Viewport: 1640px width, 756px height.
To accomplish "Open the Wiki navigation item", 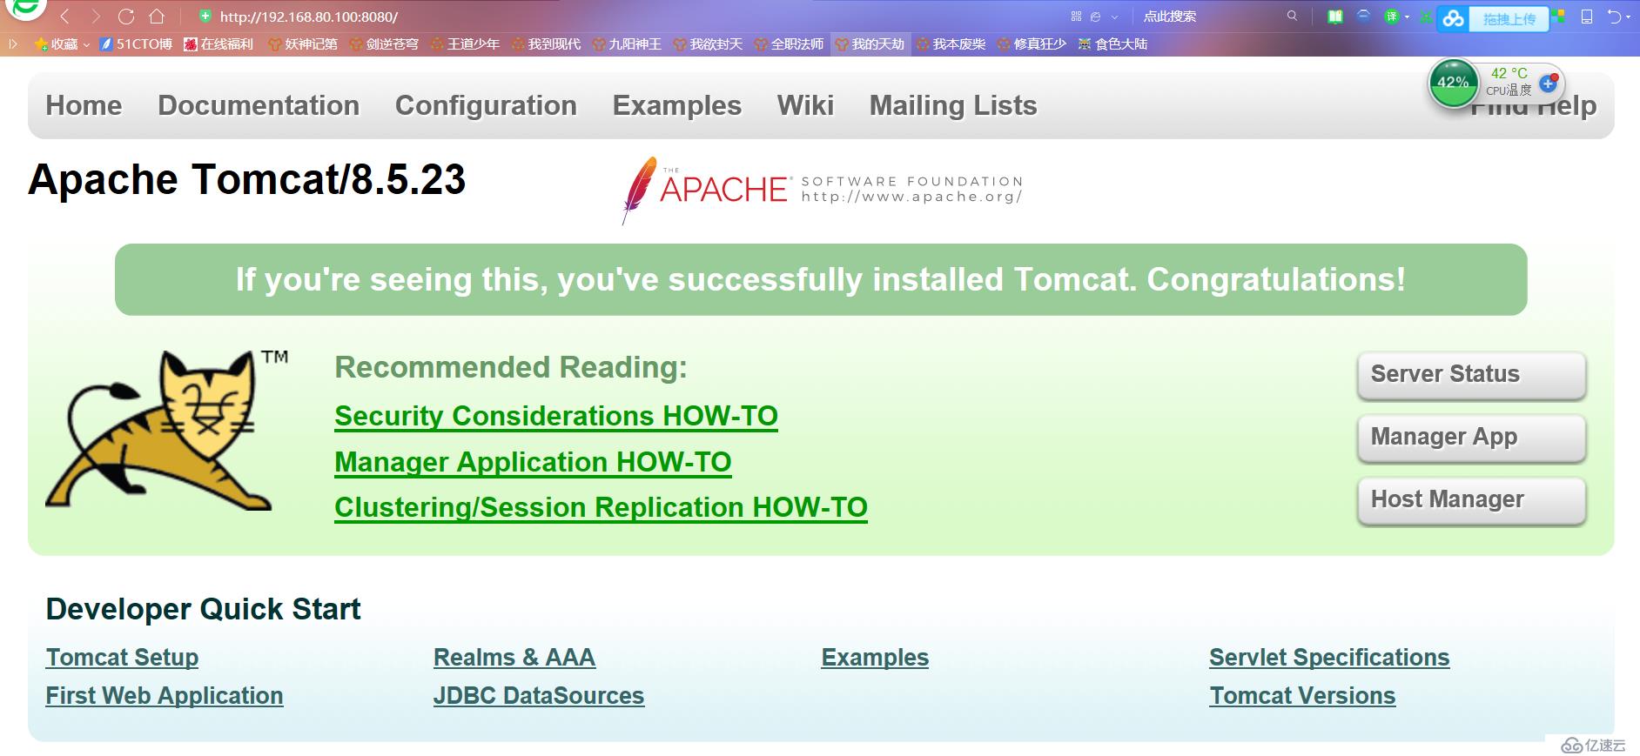I will coord(805,105).
